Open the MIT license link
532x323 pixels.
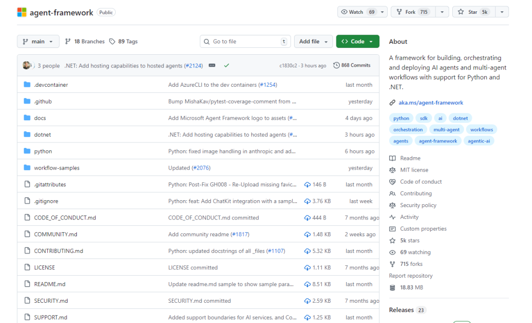point(414,170)
